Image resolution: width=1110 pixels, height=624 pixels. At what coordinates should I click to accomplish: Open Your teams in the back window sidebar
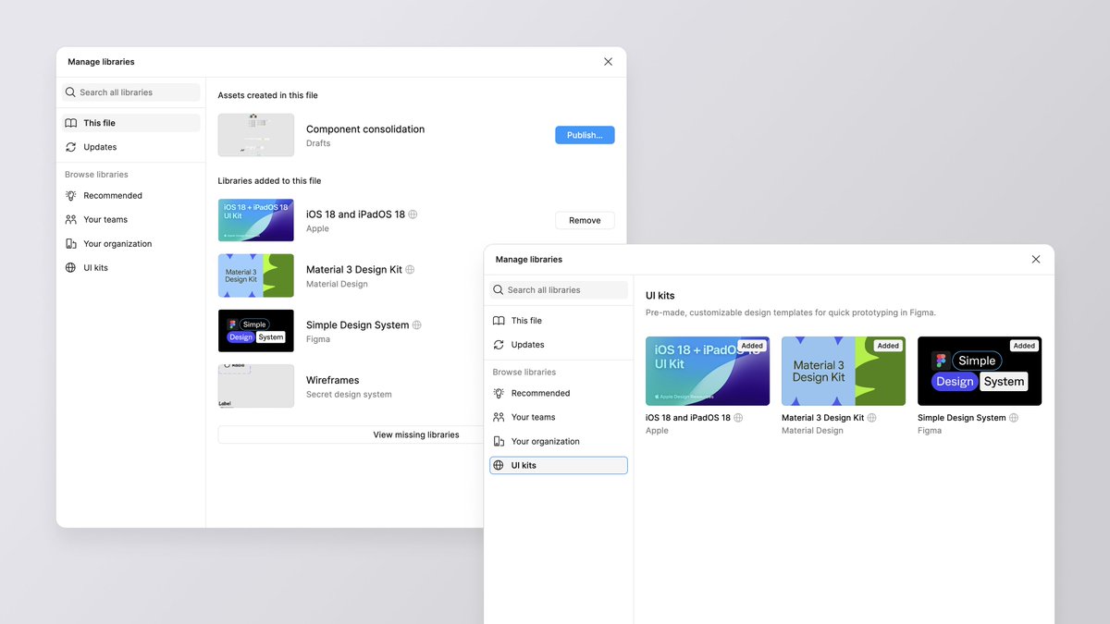point(130,219)
